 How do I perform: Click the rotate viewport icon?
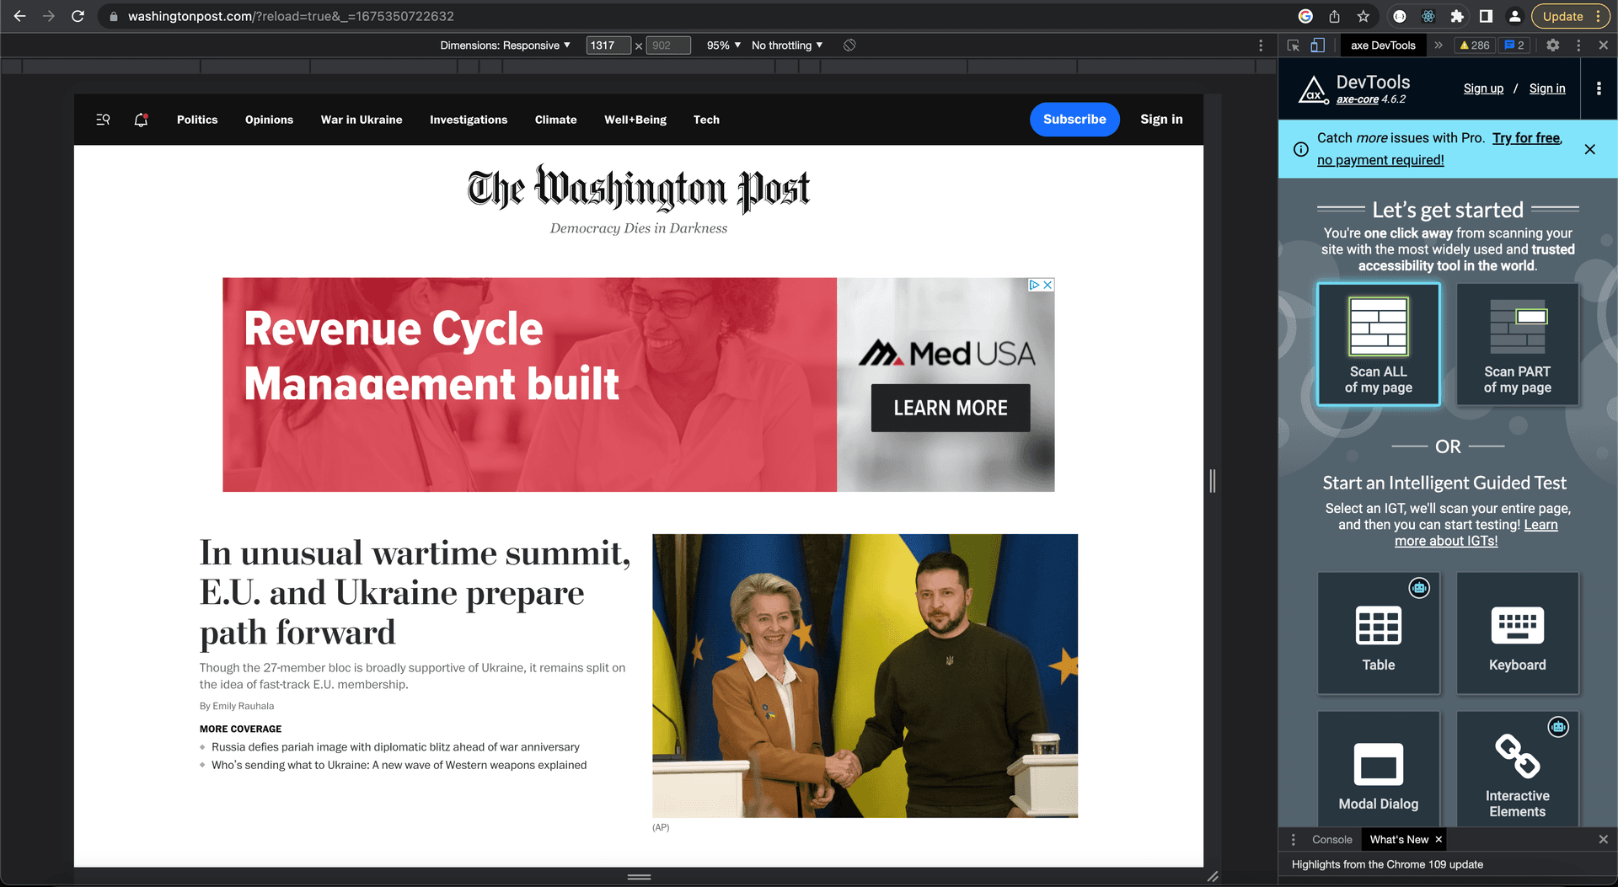[849, 45]
